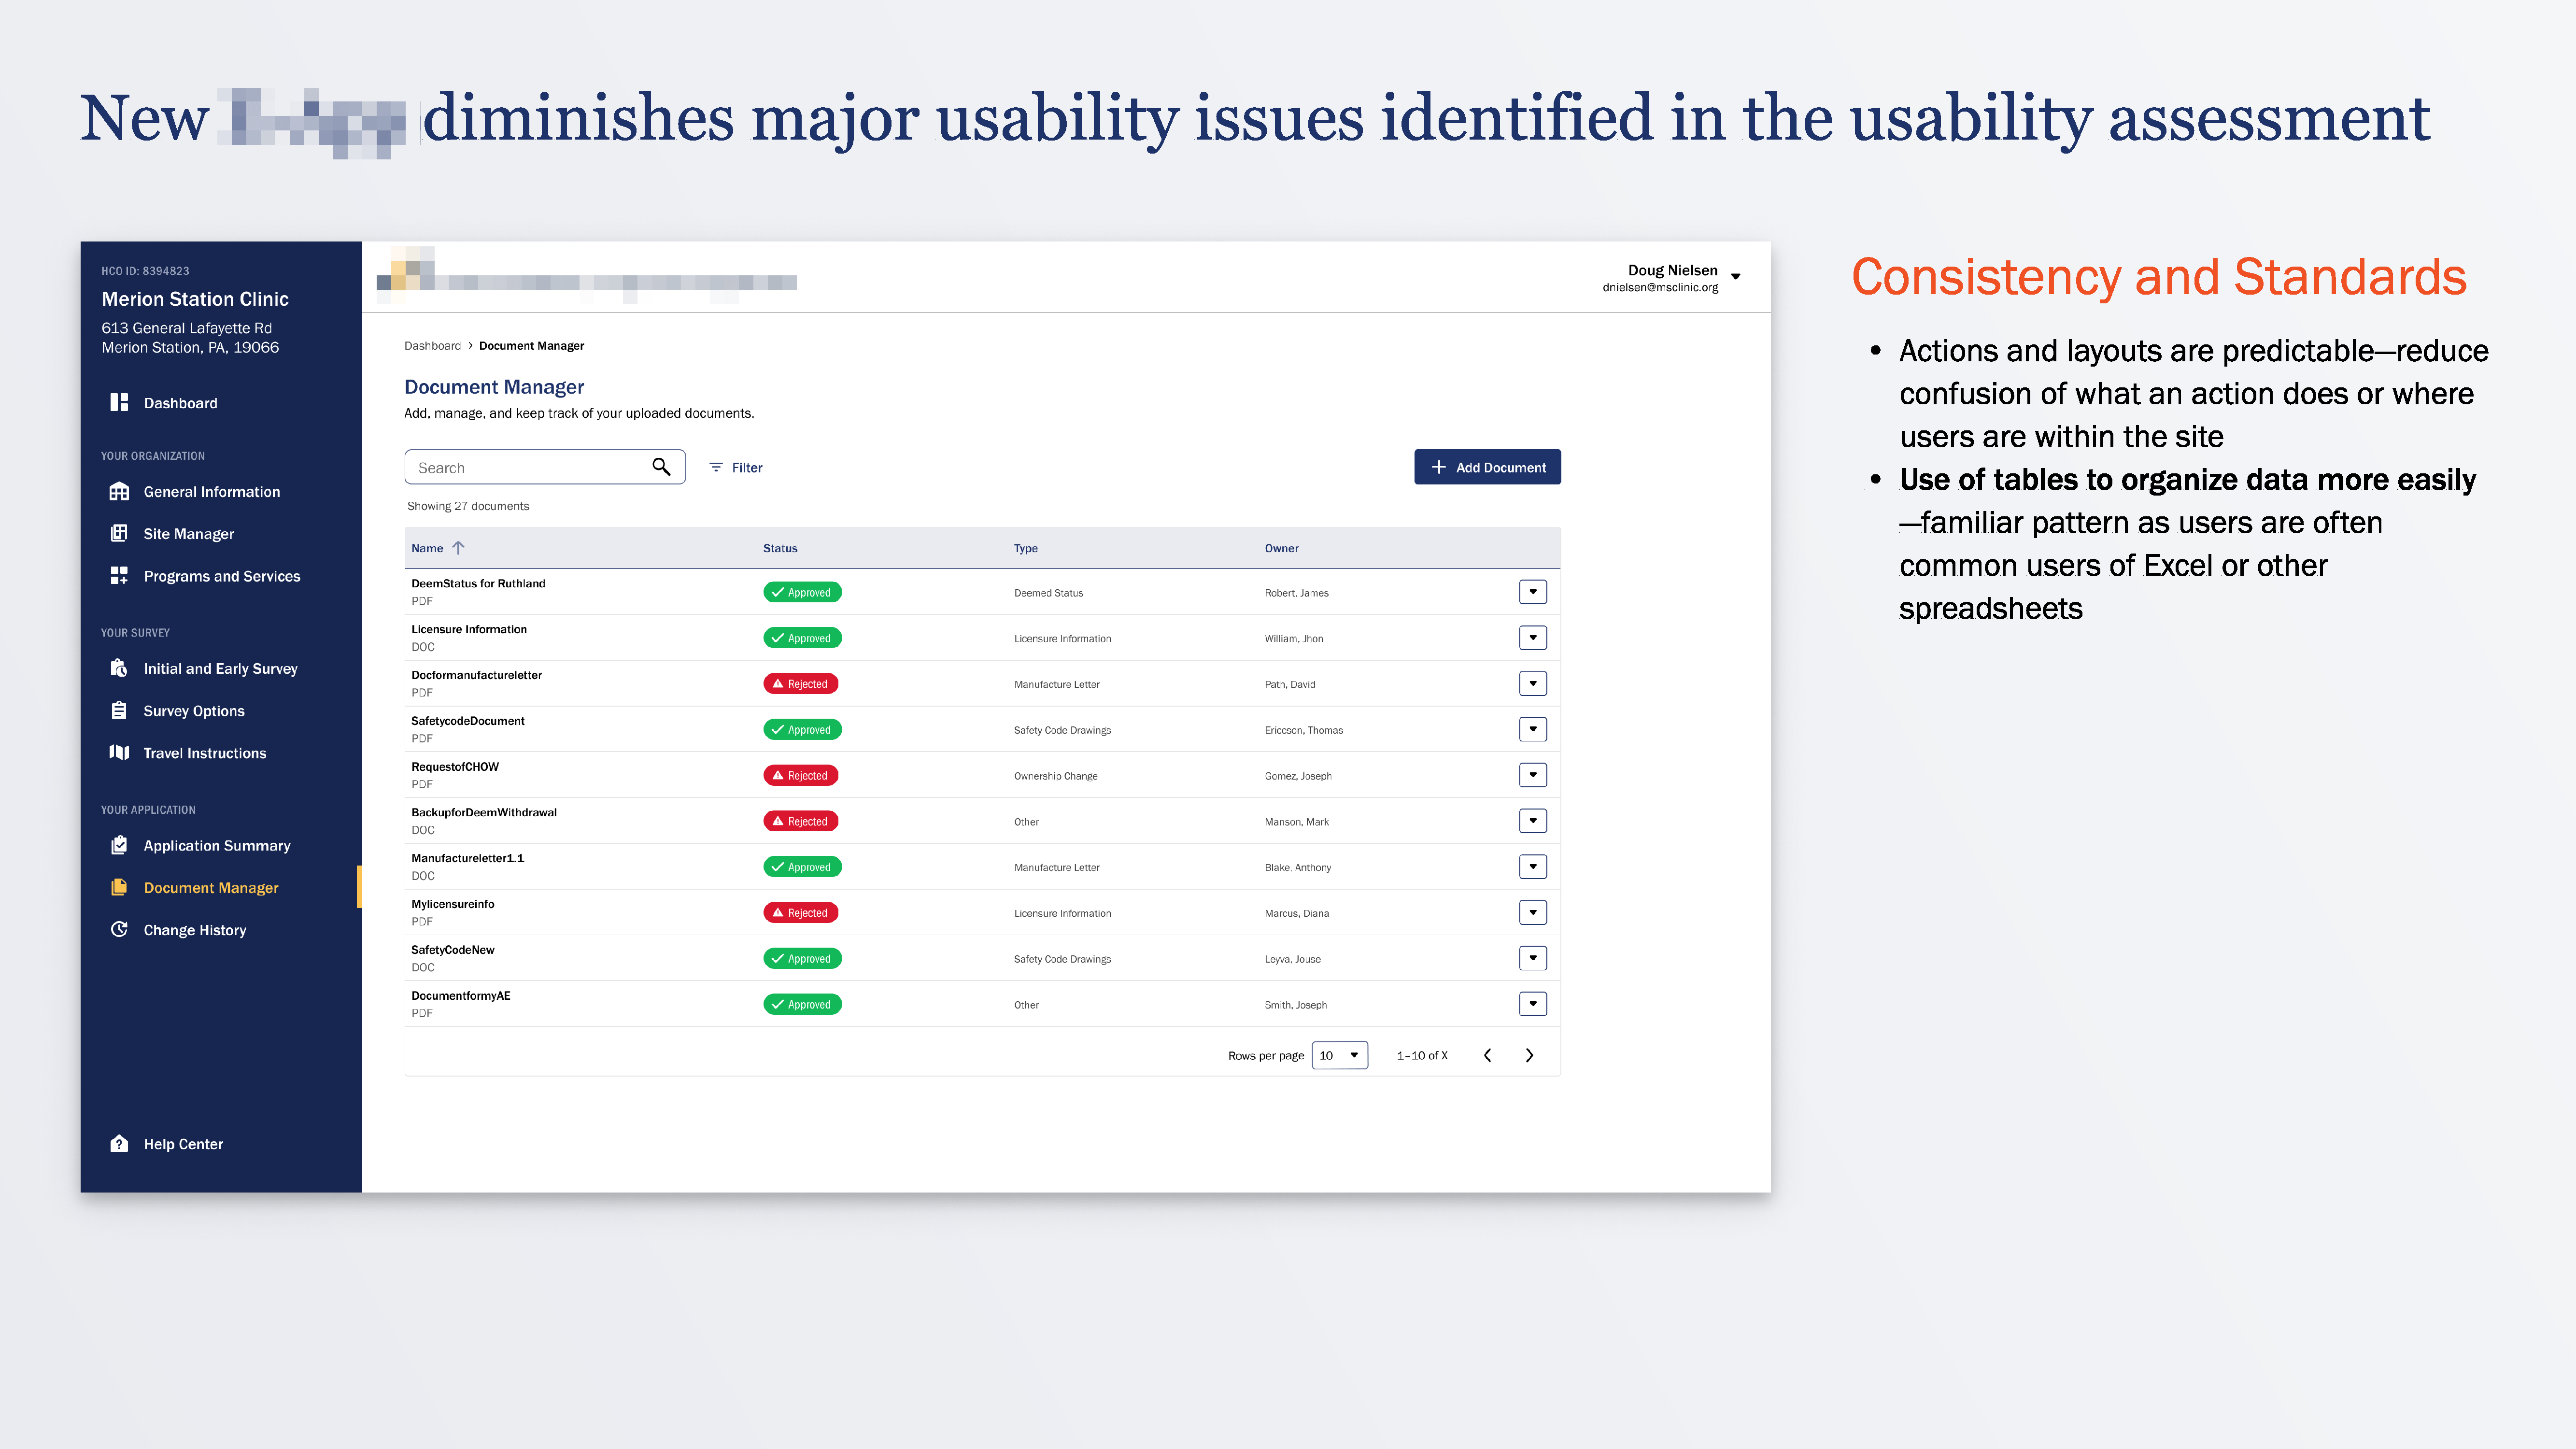Open General Information menu item
Image resolution: width=2576 pixels, height=1449 pixels.
click(212, 492)
